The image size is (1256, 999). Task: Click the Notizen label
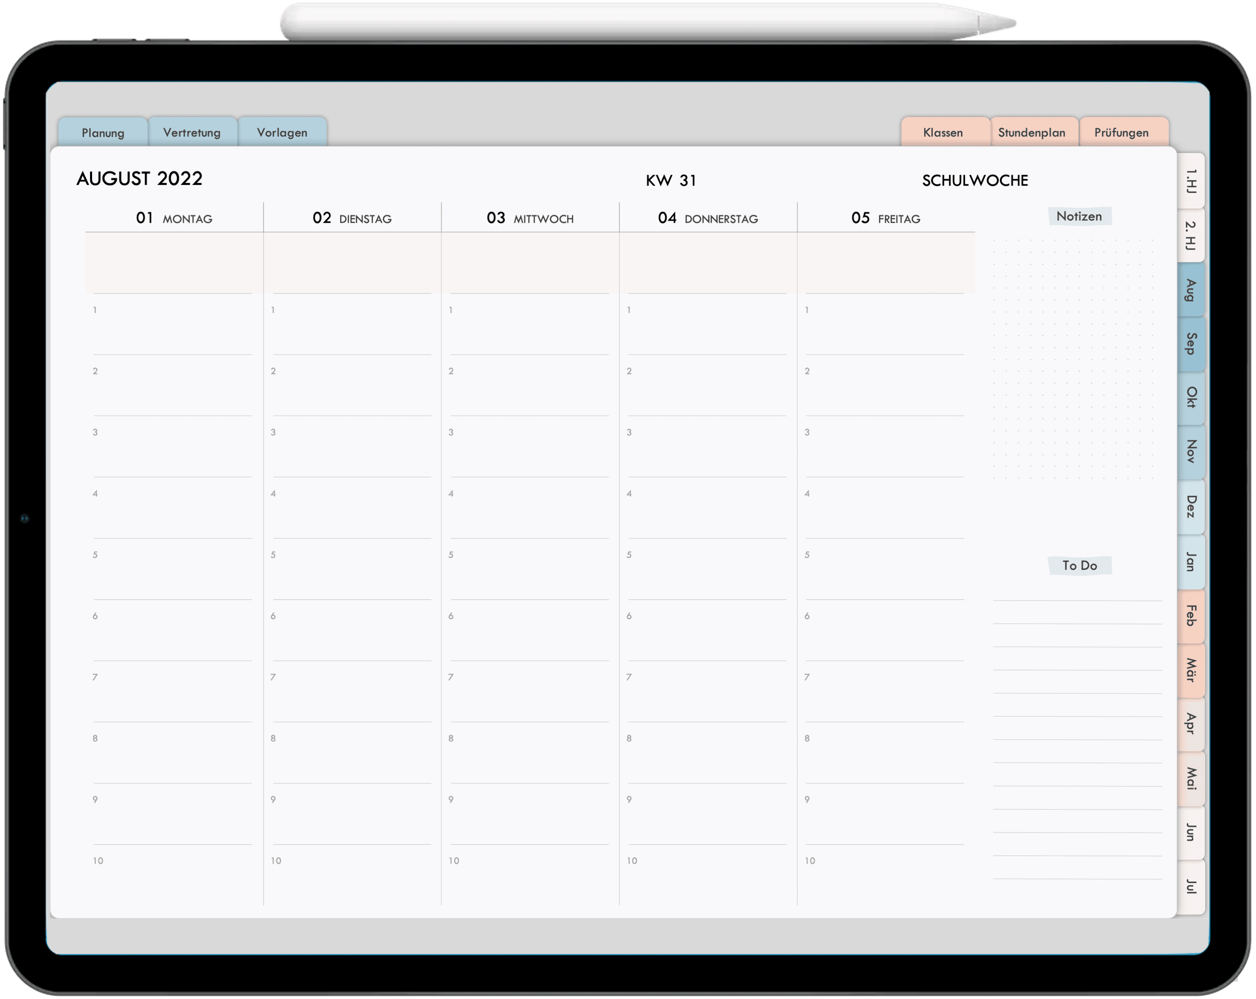click(x=1080, y=217)
